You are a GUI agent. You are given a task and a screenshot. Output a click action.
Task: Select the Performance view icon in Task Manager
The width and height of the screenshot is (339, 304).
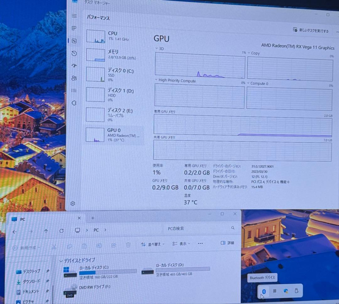(74, 41)
